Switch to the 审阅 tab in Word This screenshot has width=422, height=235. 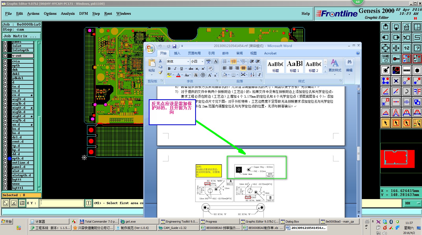[x=239, y=53]
